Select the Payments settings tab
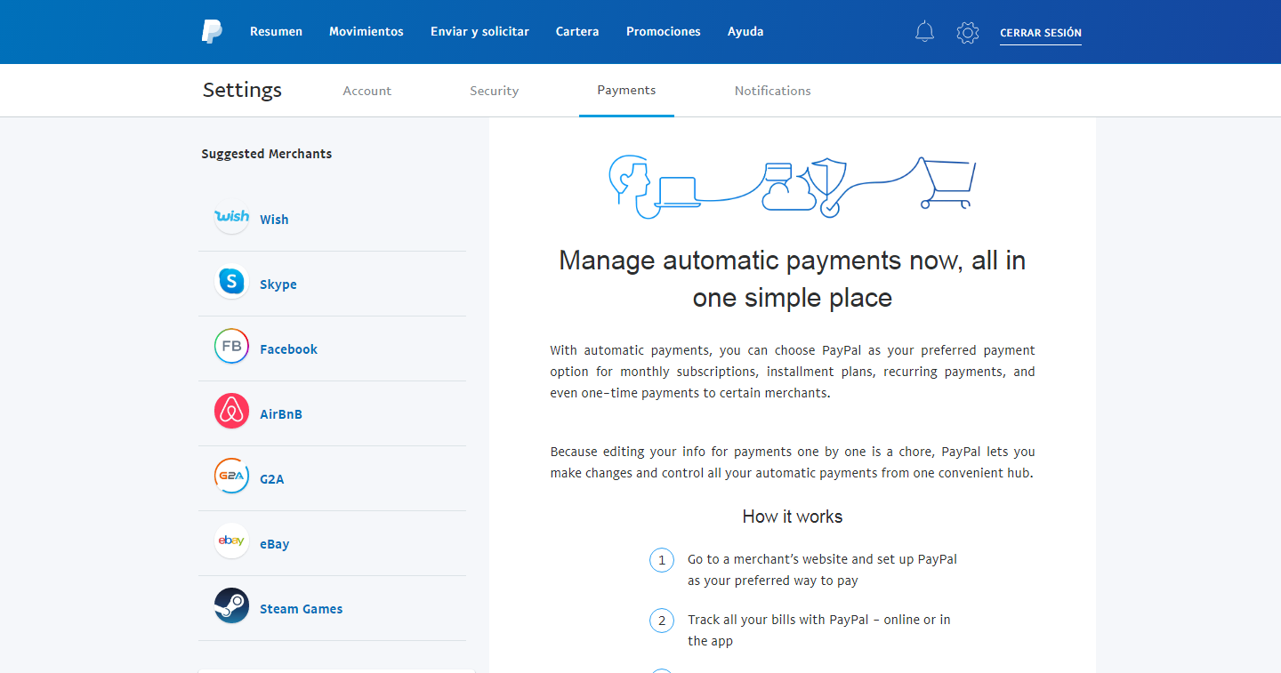 point(626,90)
